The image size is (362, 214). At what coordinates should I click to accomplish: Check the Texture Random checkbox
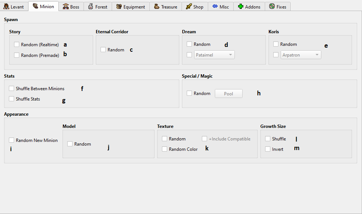(x=165, y=139)
